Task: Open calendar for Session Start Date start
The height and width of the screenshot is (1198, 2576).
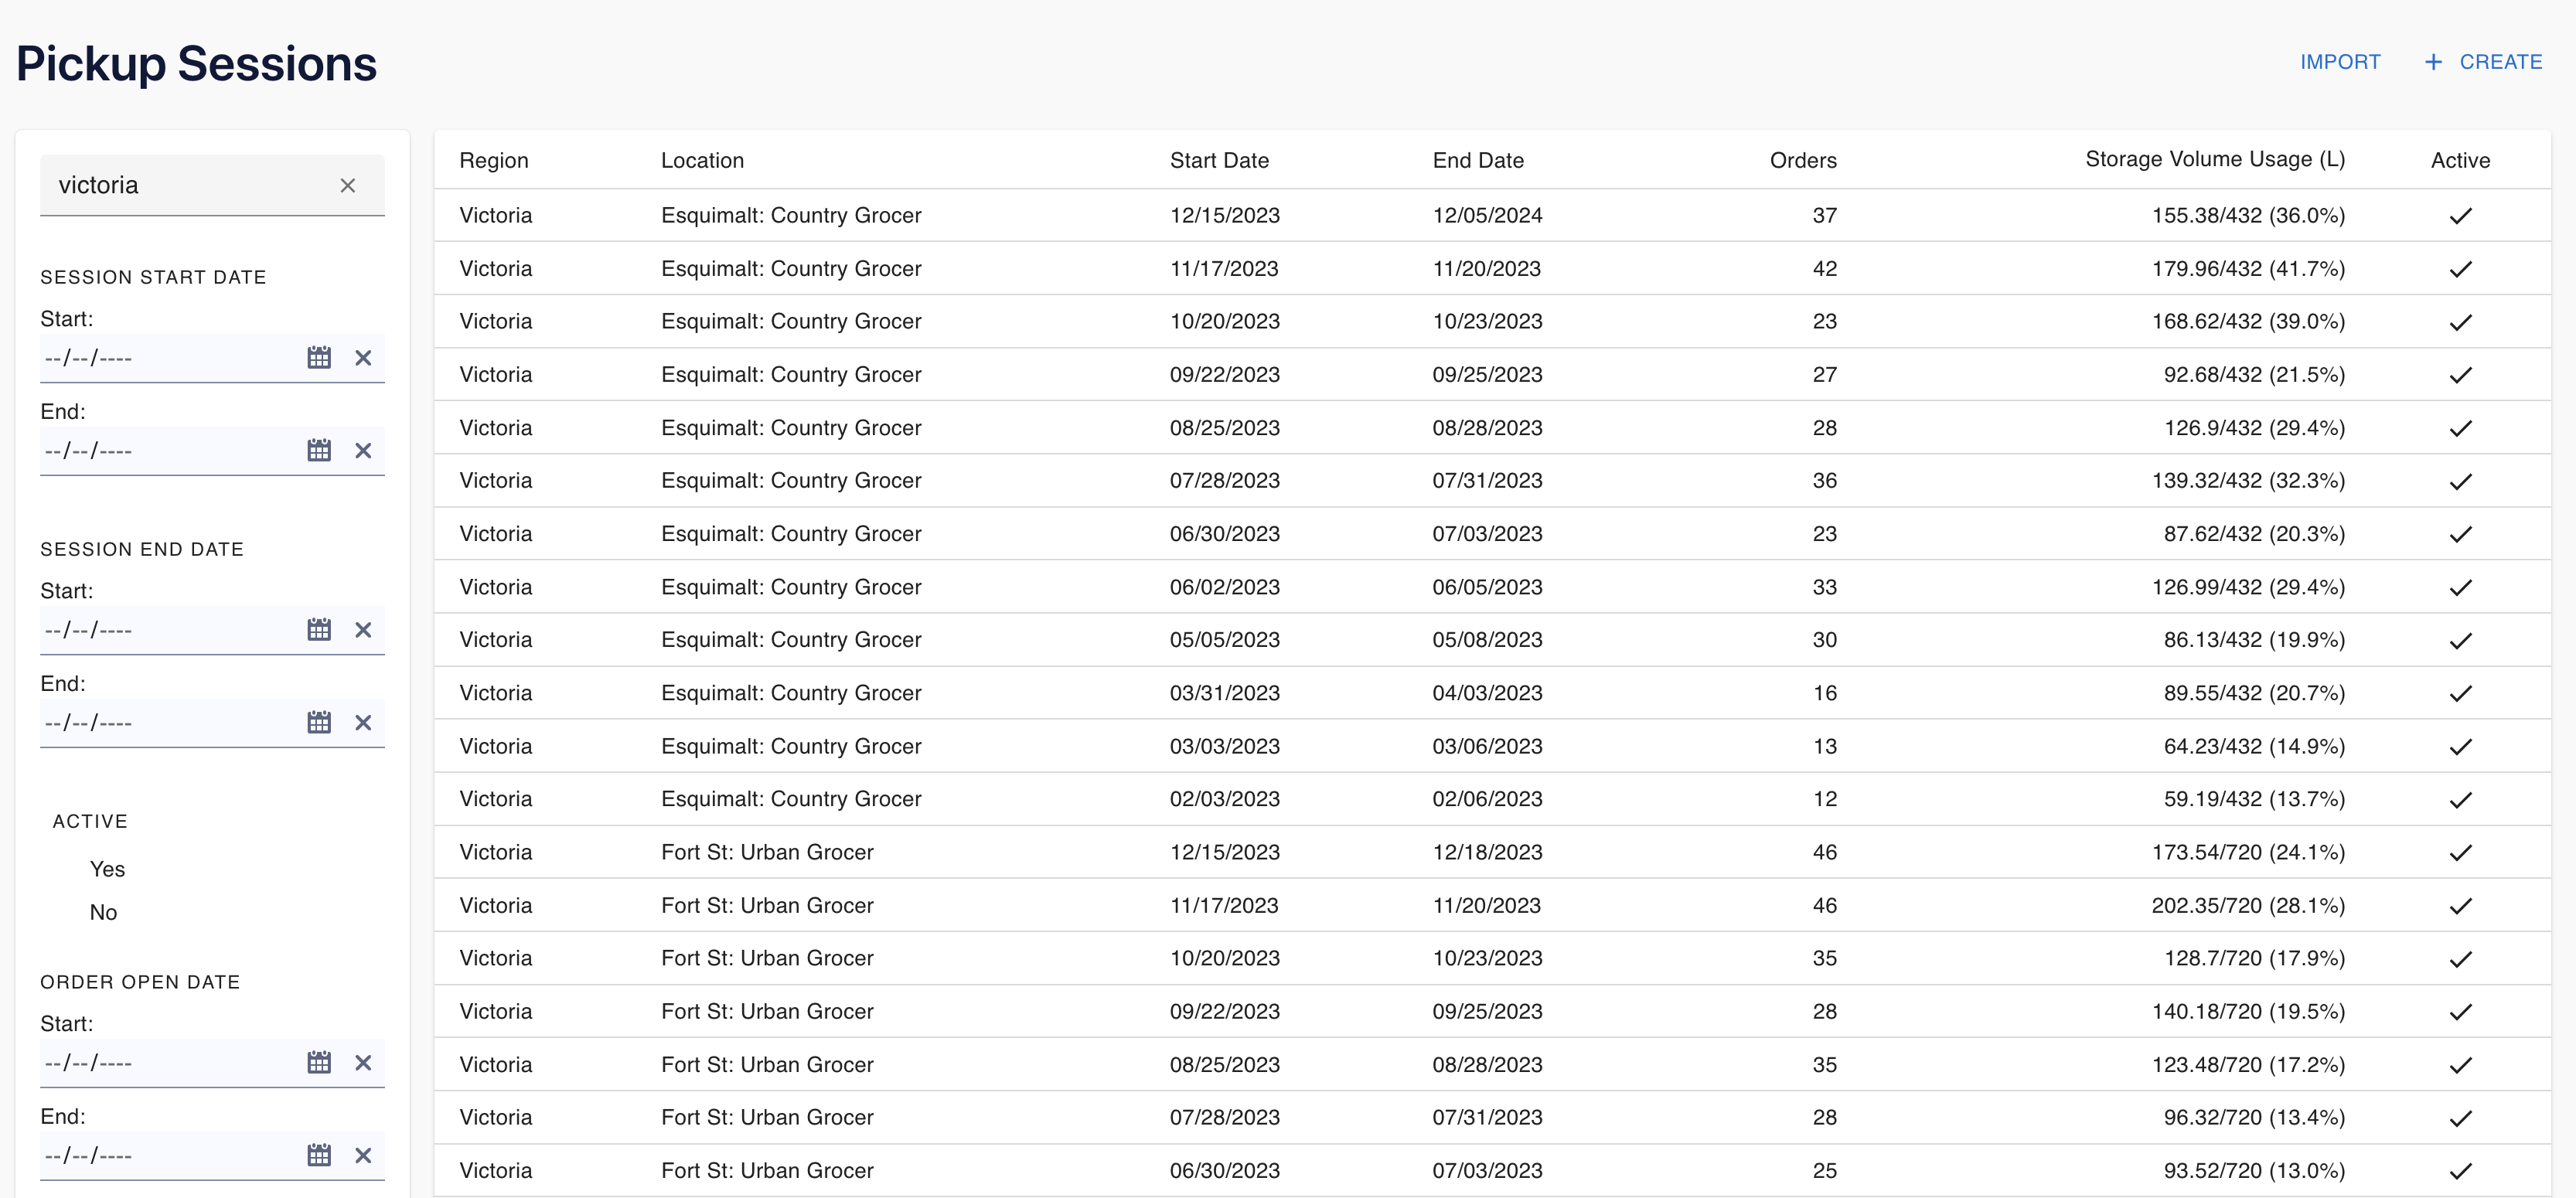Action: (x=319, y=358)
